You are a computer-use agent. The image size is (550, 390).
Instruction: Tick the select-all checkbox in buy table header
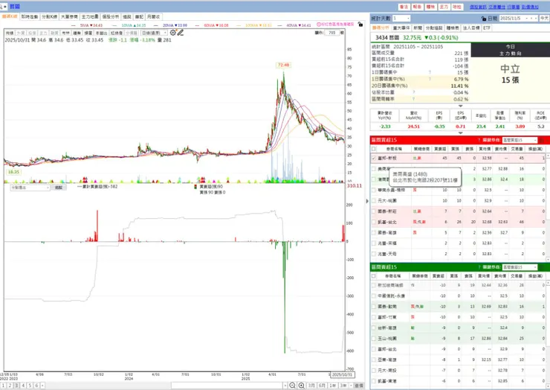374,149
